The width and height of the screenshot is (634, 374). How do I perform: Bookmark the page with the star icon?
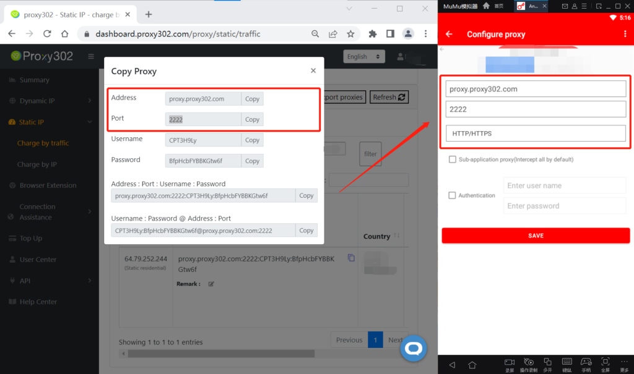click(x=350, y=34)
